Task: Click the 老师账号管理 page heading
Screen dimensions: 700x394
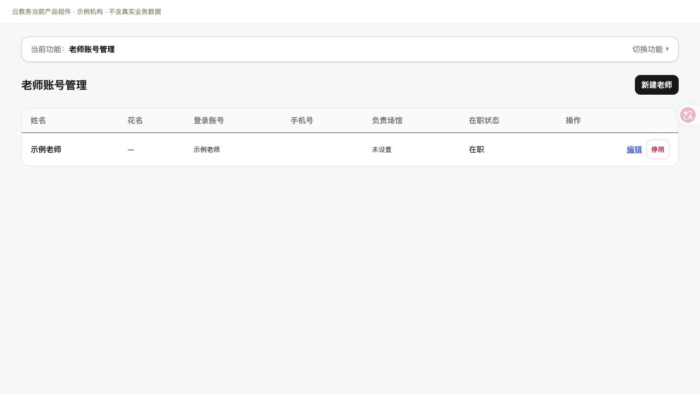Action: coord(54,85)
